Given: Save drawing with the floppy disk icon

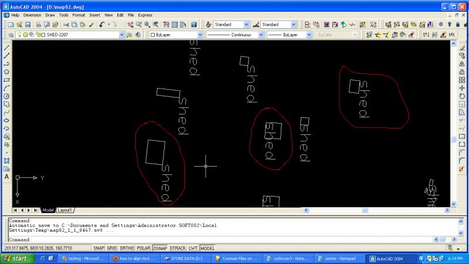Looking at the screenshot, I should coord(28,25).
